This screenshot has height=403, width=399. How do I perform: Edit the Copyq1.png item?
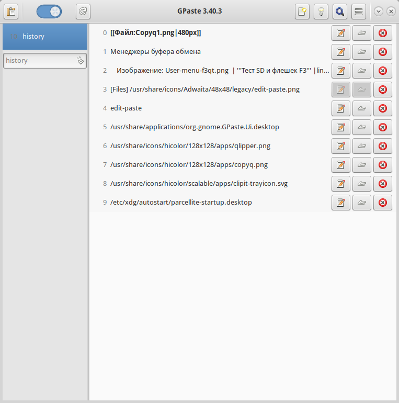click(341, 33)
